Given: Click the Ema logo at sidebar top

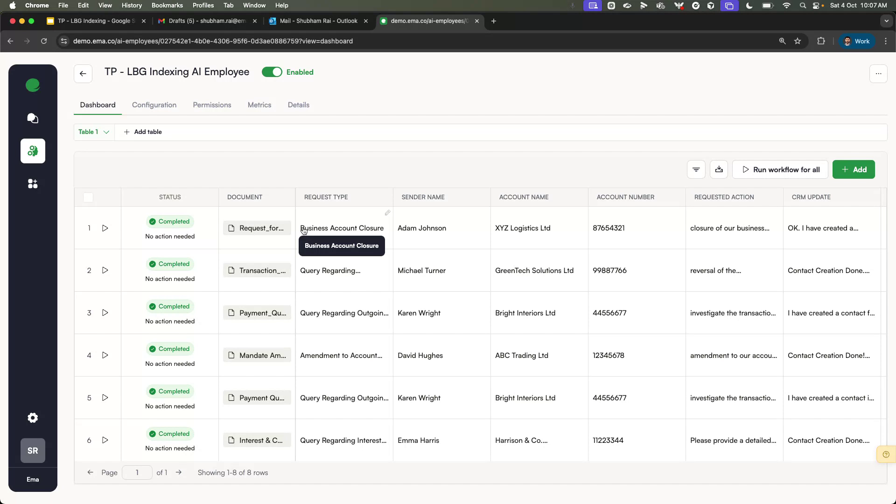Looking at the screenshot, I should tap(33, 85).
